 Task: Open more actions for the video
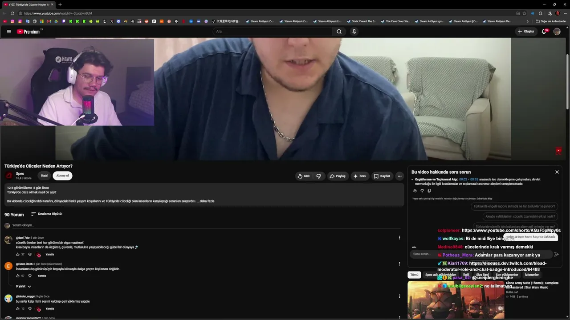(399, 176)
